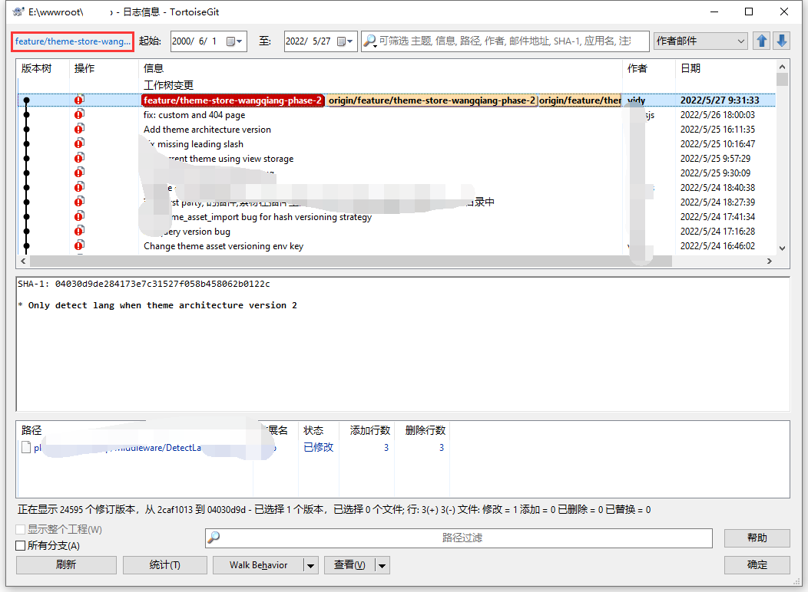Click the path filter magnifier icon
Screen dimensions: 808x592
coord(214,538)
